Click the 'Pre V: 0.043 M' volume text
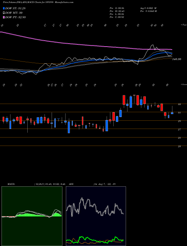187x246 pixels. click(x=148, y=11)
